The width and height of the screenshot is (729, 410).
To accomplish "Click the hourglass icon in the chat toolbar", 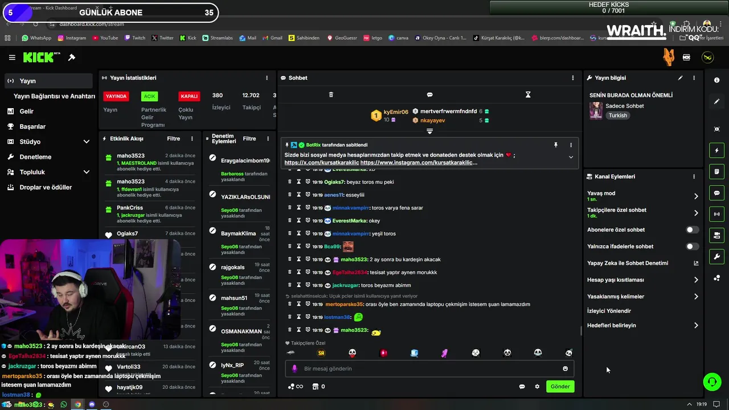I will (x=528, y=95).
